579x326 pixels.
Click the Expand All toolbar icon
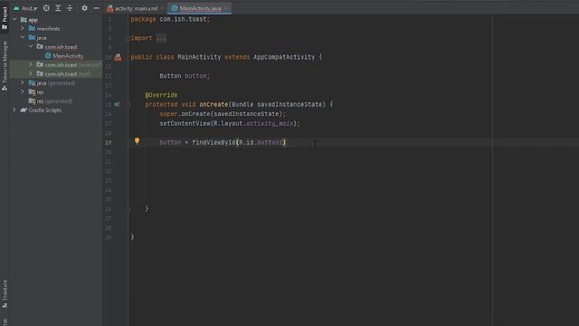[x=58, y=8]
